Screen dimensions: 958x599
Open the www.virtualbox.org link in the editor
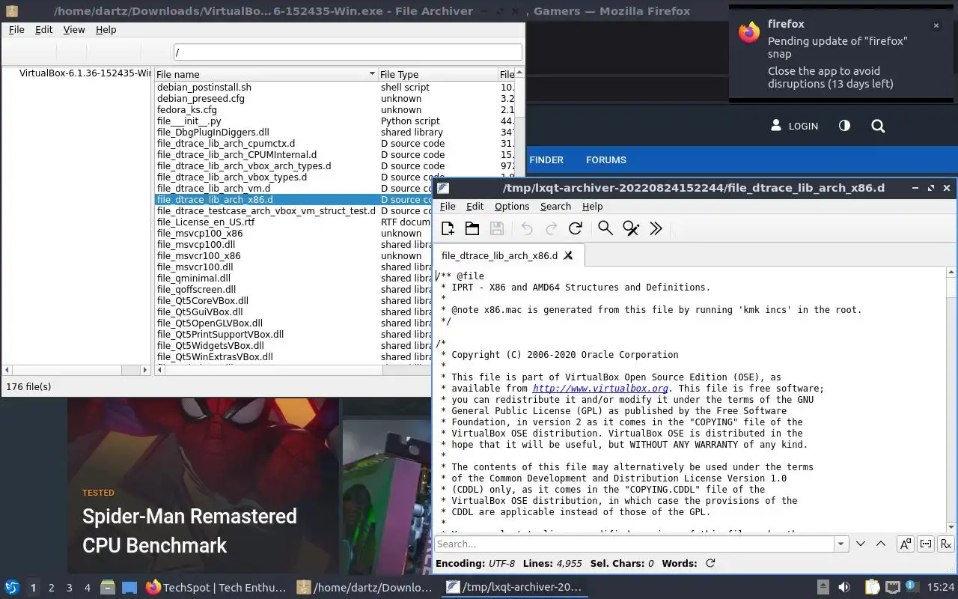(x=600, y=389)
